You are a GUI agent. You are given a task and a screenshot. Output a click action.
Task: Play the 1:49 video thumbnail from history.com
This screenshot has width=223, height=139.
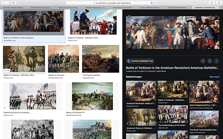point(24,59)
